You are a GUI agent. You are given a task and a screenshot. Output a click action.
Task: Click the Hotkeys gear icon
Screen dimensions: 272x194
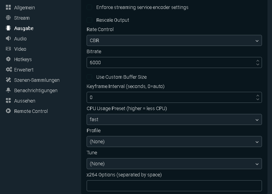click(x=8, y=59)
